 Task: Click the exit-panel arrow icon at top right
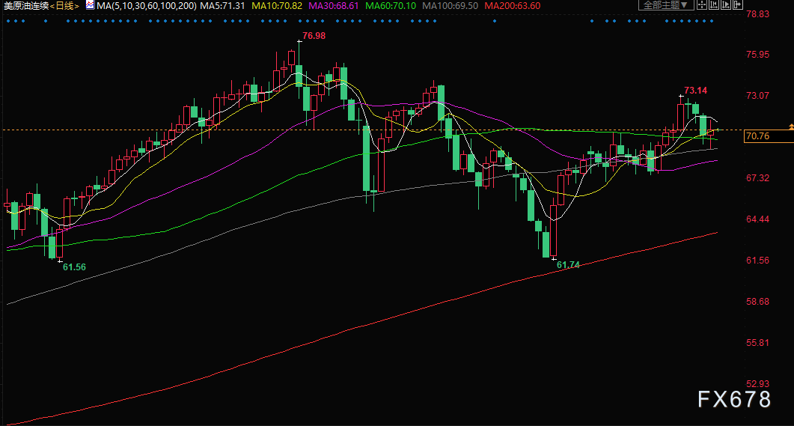738,4
